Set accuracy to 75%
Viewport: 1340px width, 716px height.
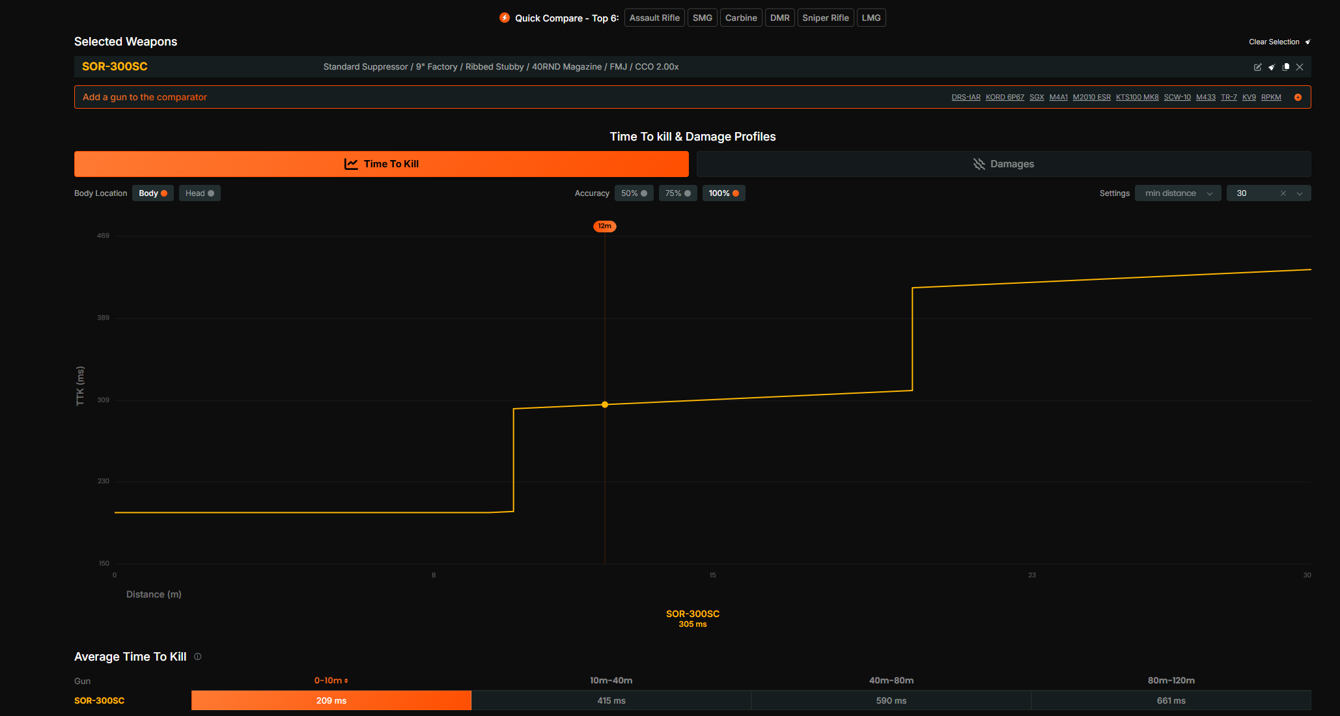coord(677,193)
